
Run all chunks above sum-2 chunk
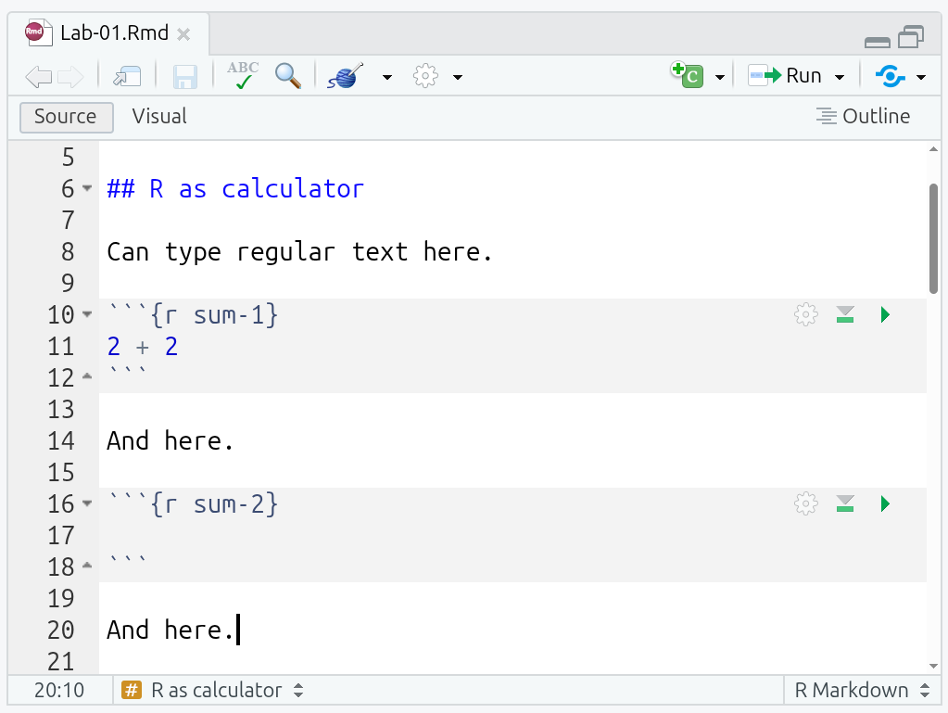click(x=844, y=504)
